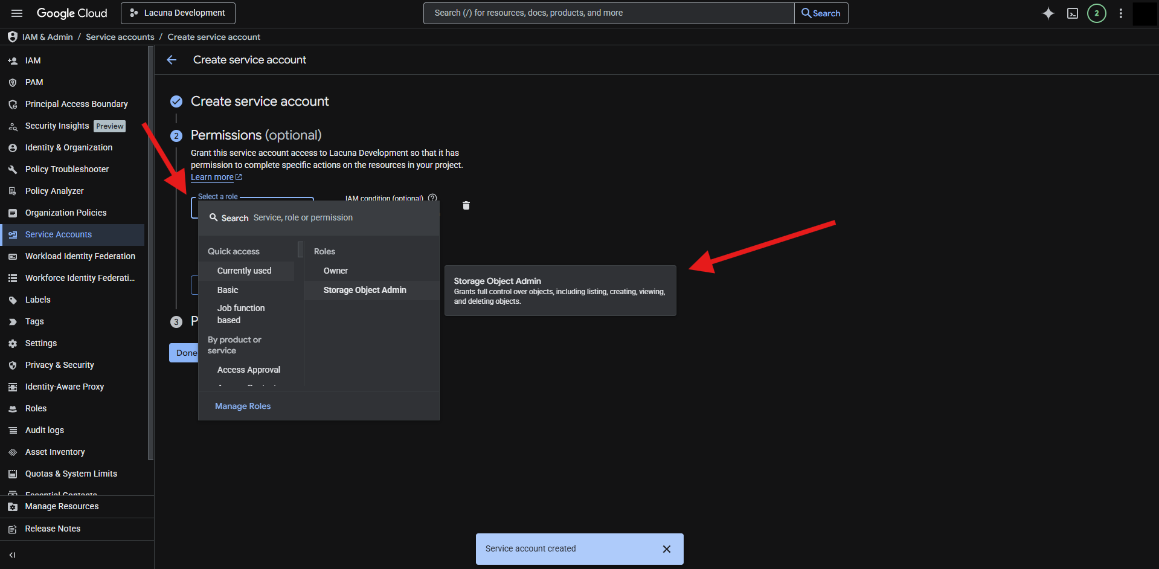Open the three-dot more options menu
This screenshot has width=1159, height=569.
[1120, 13]
